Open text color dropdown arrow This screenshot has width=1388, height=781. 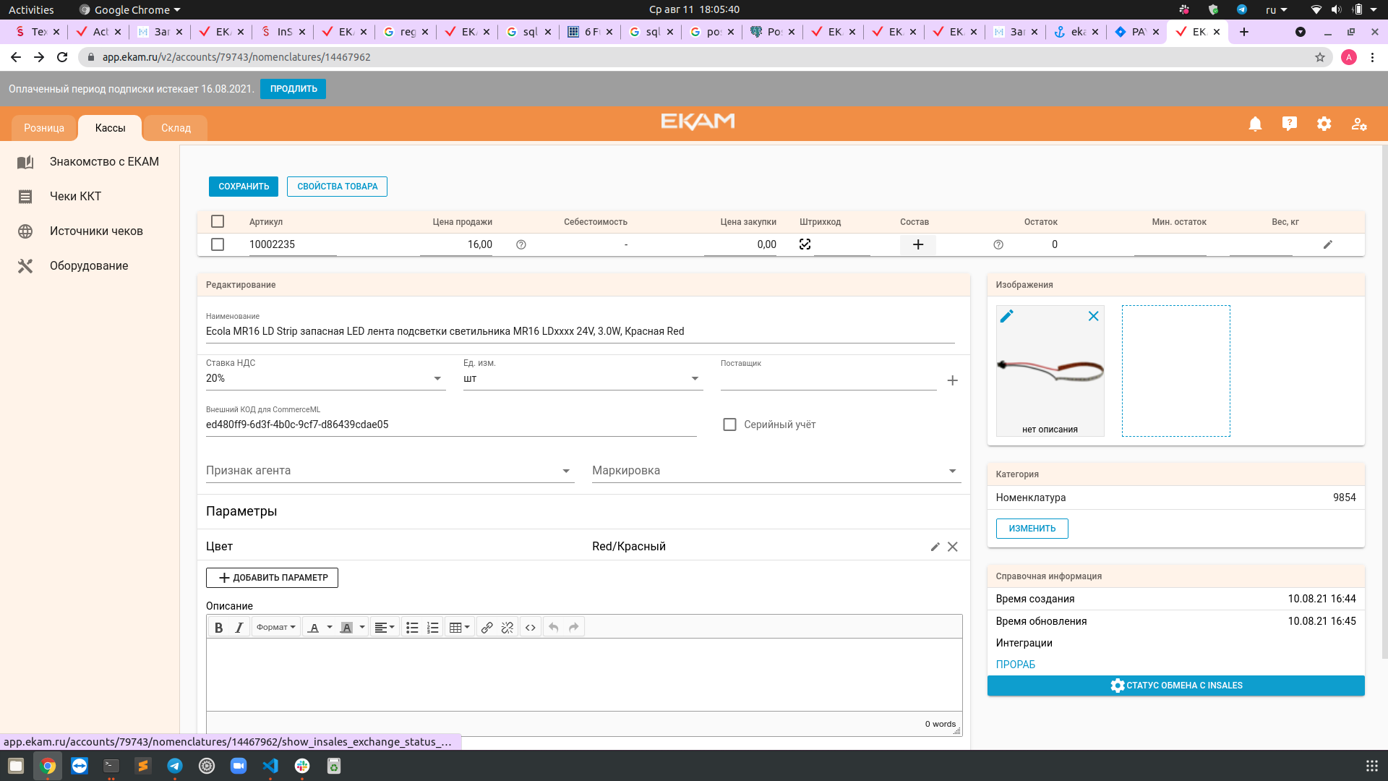click(x=330, y=628)
